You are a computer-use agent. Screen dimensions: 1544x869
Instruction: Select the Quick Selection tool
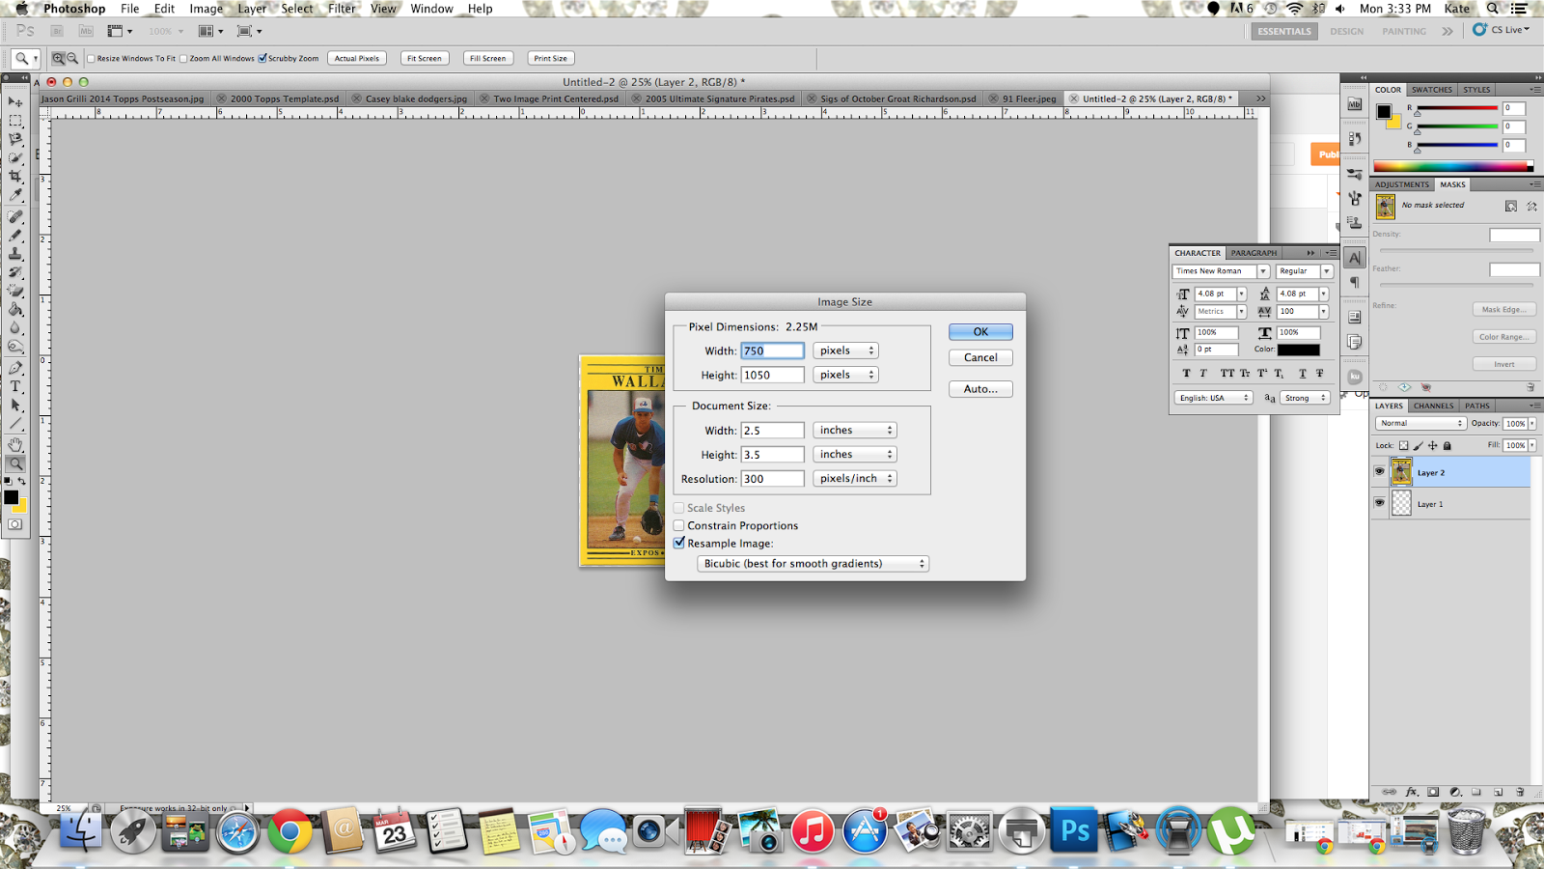15,157
